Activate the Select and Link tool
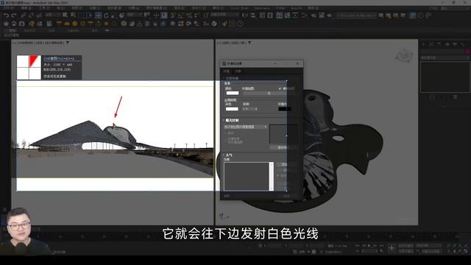The image size is (471, 265). (x=23, y=15)
